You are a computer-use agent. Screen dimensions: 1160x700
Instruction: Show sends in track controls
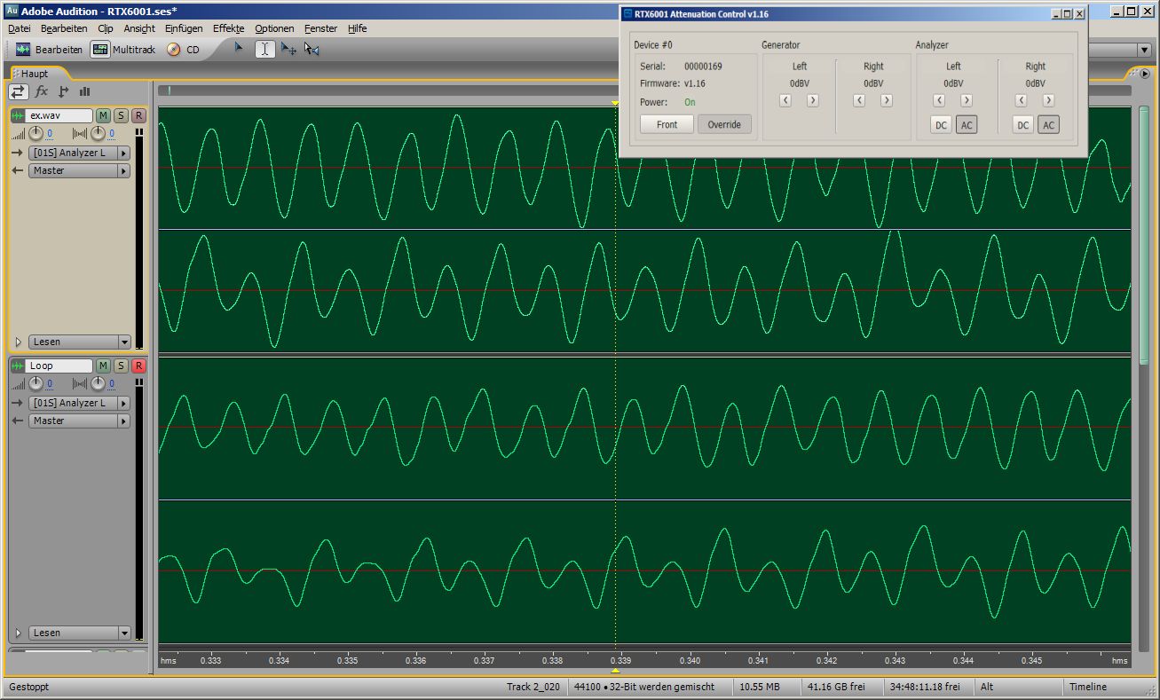coord(63,91)
